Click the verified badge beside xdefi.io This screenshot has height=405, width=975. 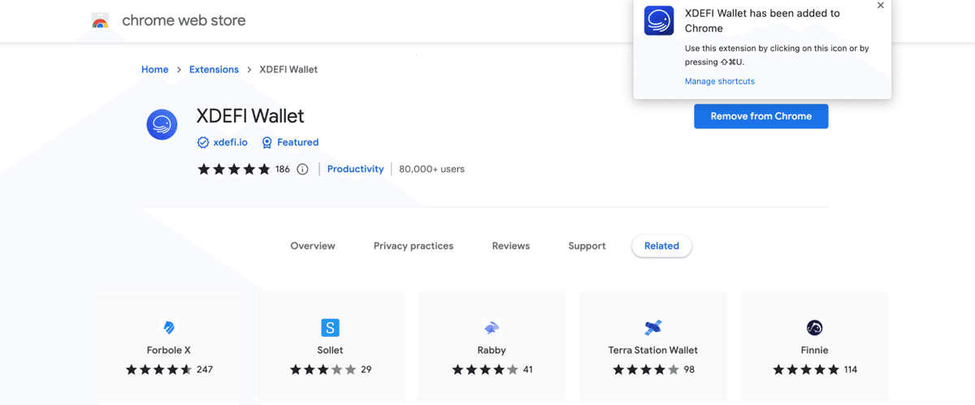[203, 142]
